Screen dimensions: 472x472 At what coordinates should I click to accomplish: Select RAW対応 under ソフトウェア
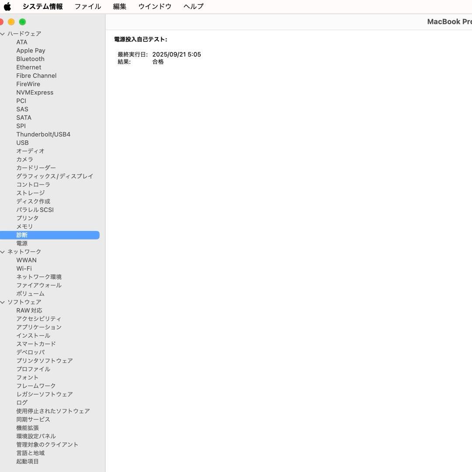[x=29, y=310]
